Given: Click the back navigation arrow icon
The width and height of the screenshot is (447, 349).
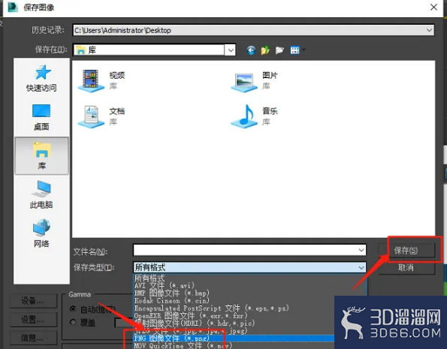Looking at the screenshot, I should point(251,50).
